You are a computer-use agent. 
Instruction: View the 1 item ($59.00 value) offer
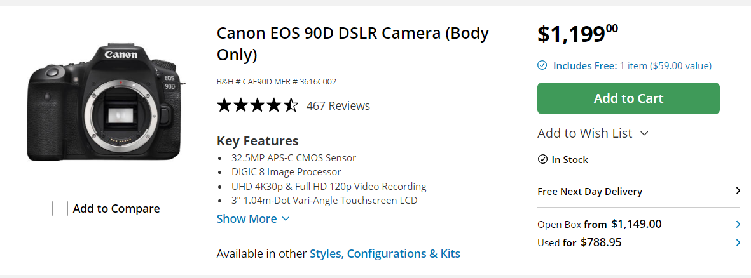tap(666, 66)
